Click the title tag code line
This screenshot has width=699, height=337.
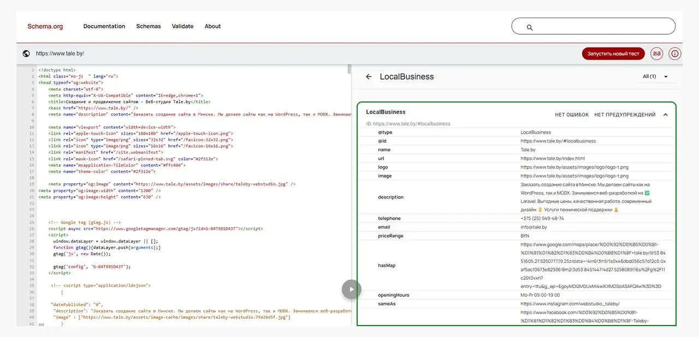(x=129, y=101)
